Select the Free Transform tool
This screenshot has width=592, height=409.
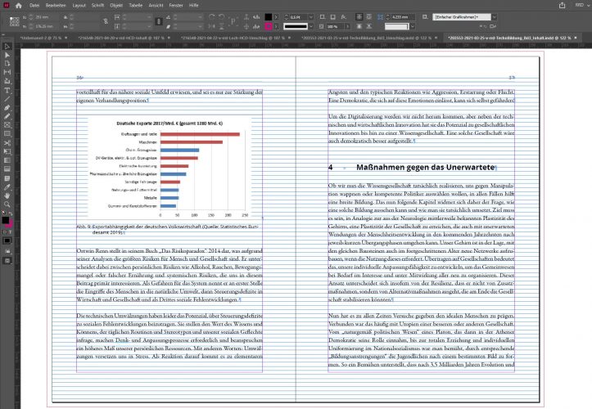pos(7,151)
